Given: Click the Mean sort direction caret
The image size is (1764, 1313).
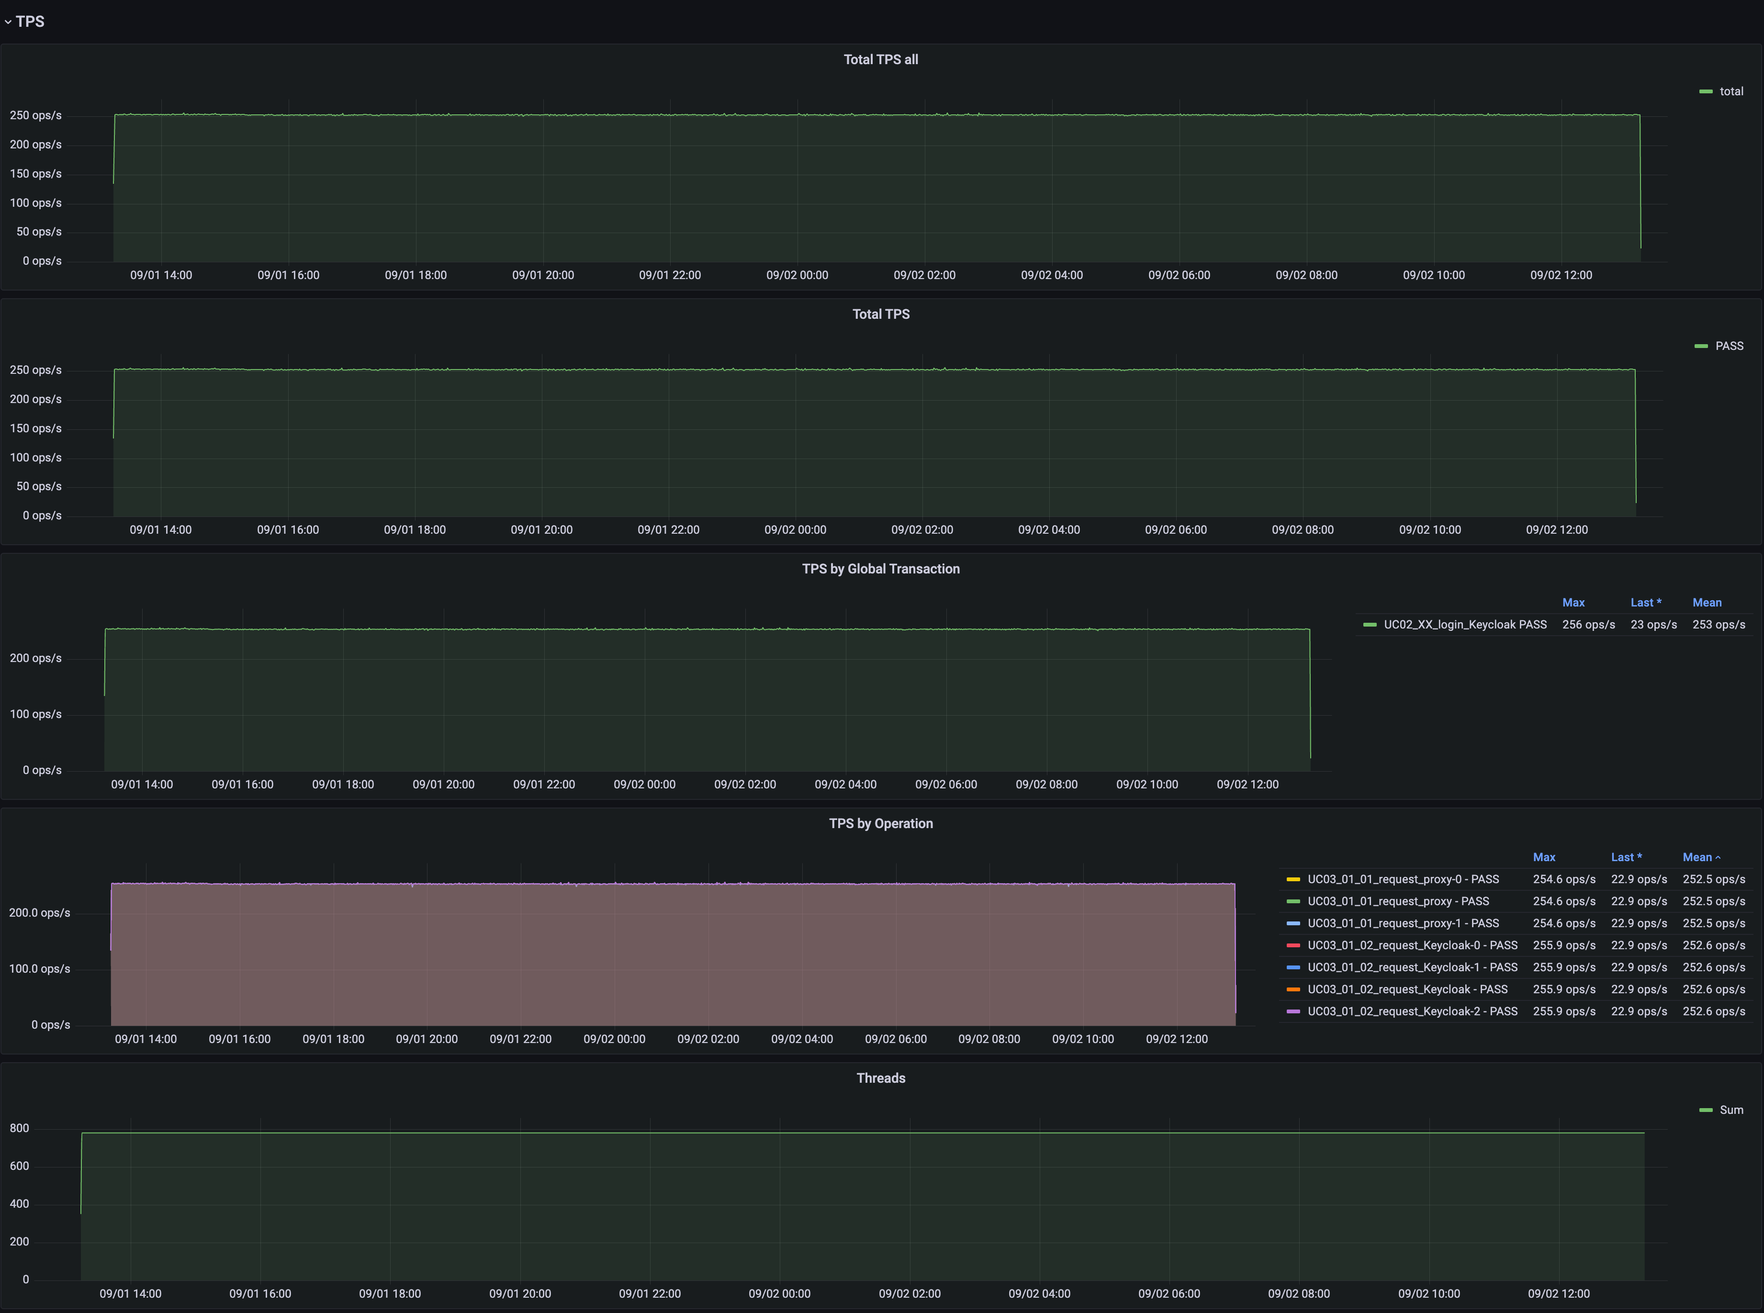Looking at the screenshot, I should 1718,858.
